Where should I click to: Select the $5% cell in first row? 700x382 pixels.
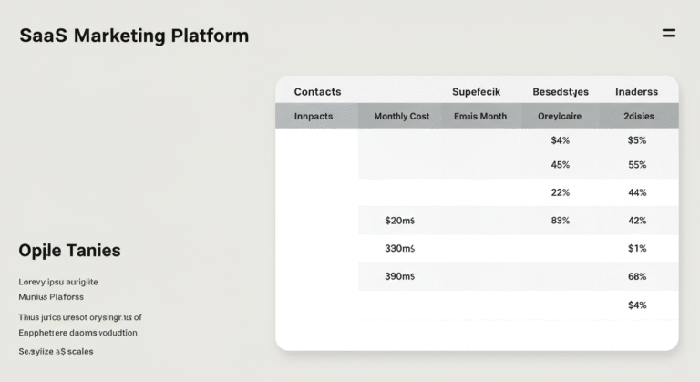(x=637, y=140)
